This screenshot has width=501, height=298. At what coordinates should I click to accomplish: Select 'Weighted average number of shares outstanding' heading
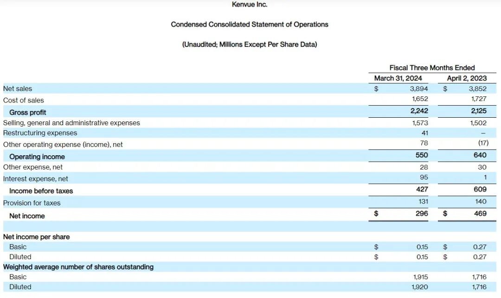click(78, 267)
